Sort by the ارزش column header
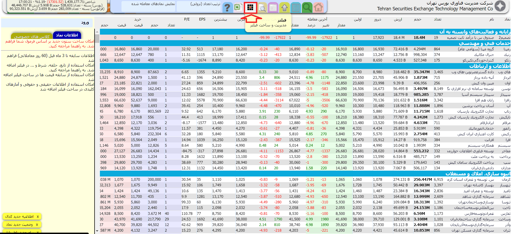 (398, 19)
